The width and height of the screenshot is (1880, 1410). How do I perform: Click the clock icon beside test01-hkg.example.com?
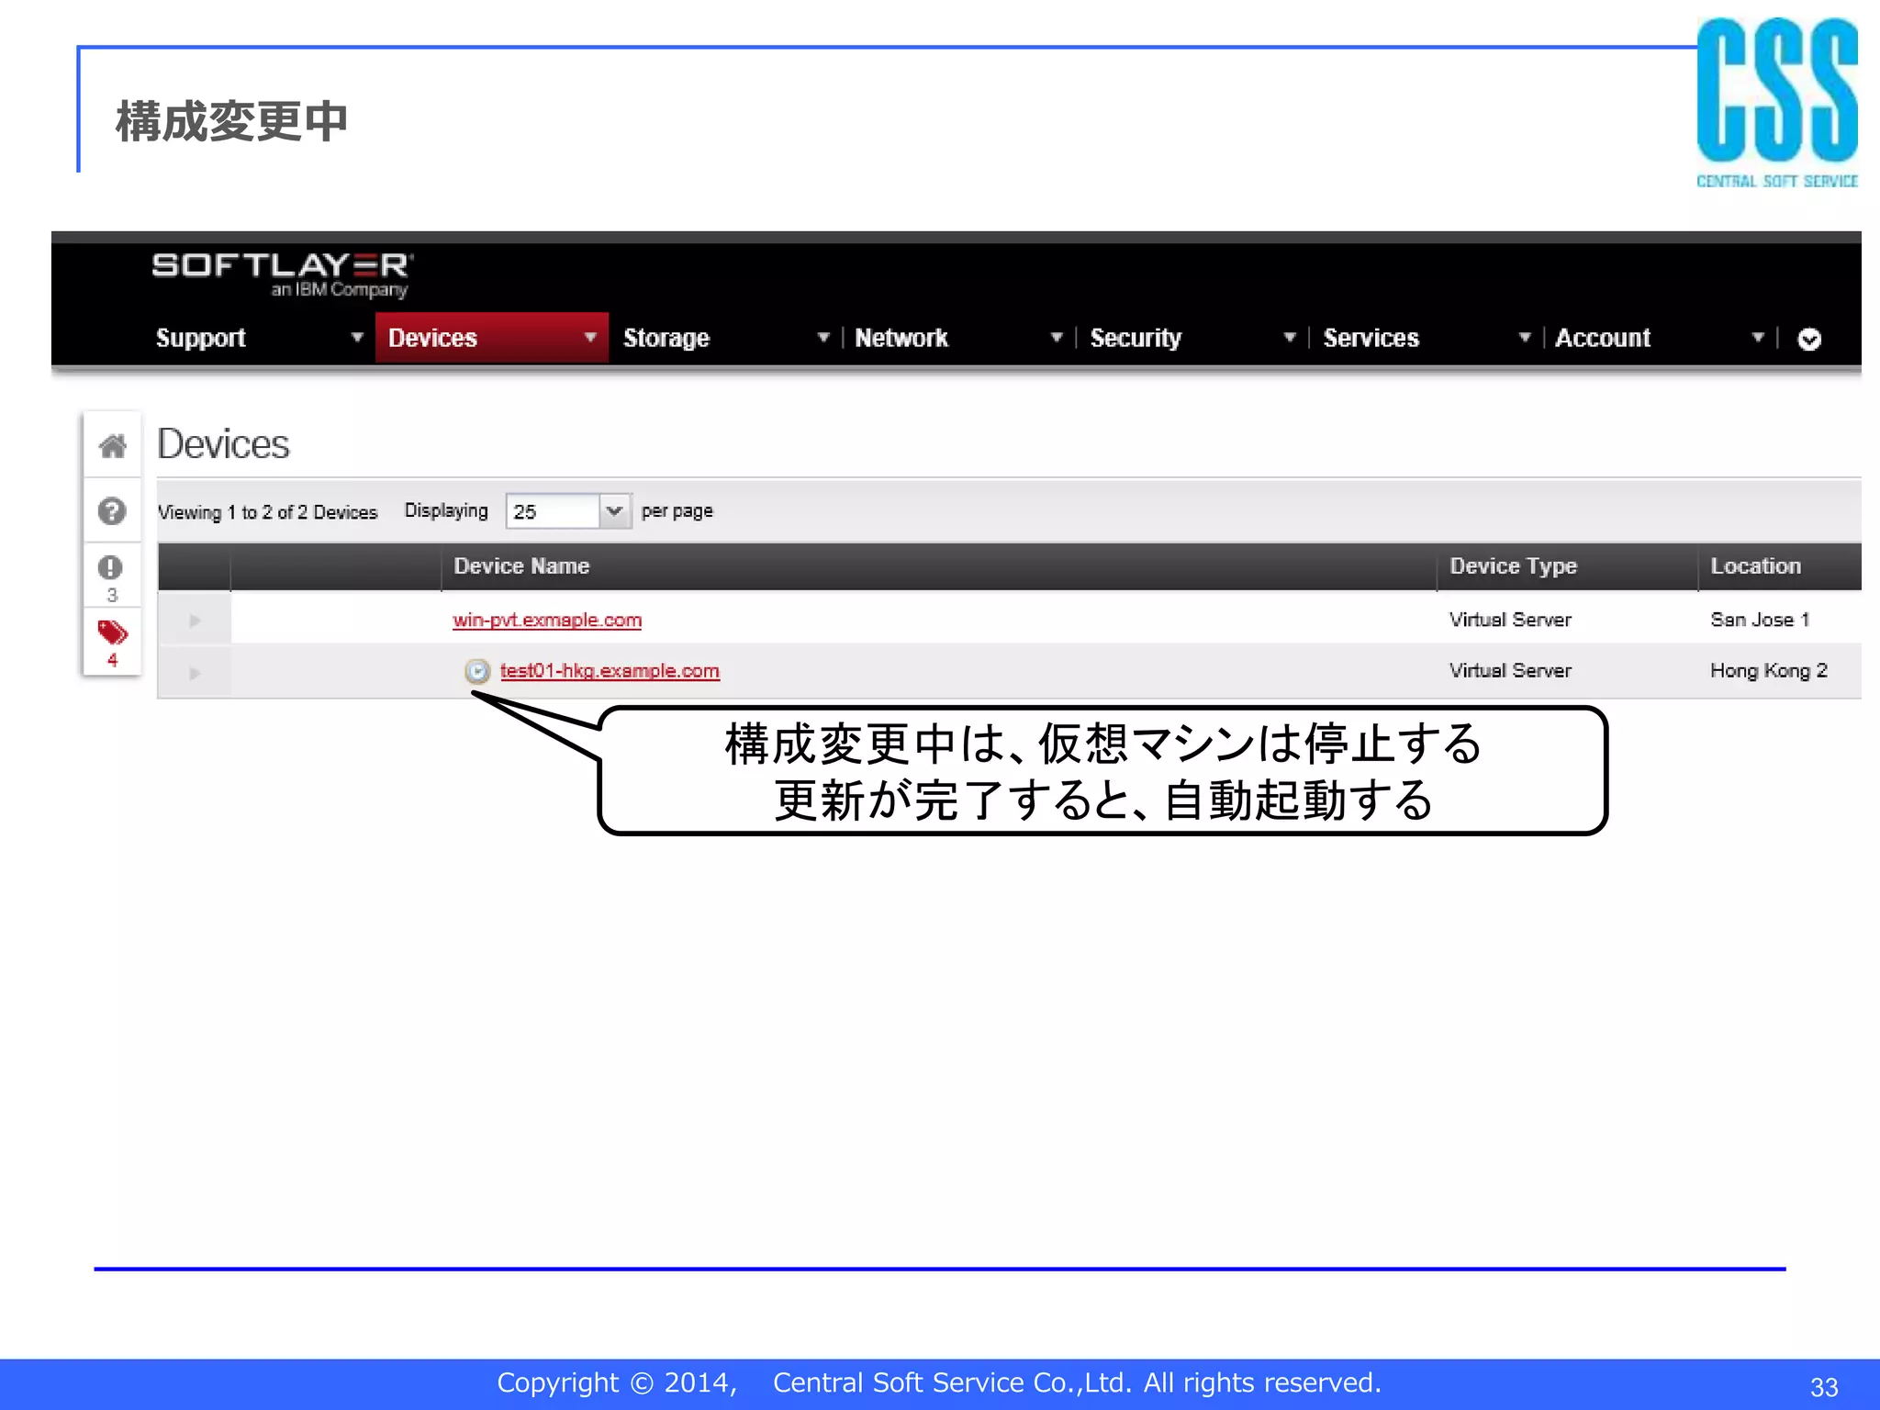[x=477, y=671]
